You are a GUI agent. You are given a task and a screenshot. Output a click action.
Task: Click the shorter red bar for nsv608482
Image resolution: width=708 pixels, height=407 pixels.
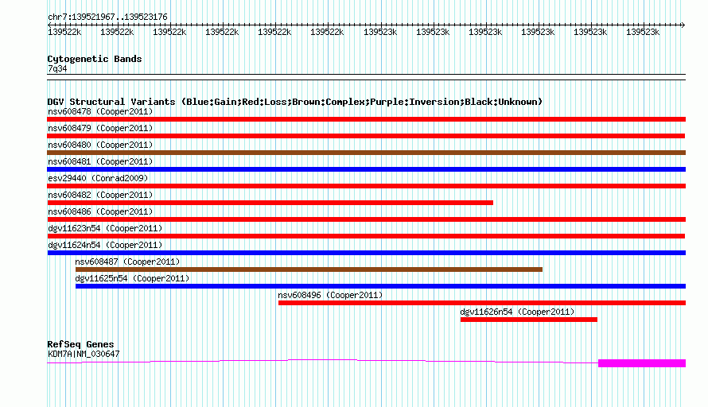[270, 203]
